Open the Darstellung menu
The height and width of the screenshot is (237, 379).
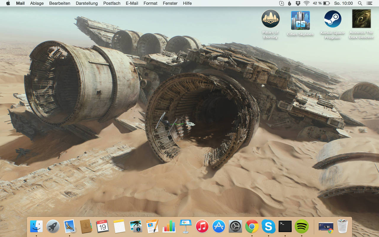(x=87, y=3)
